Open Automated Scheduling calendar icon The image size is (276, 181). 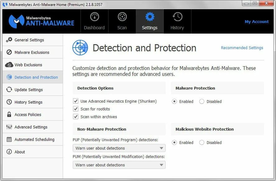(9, 139)
